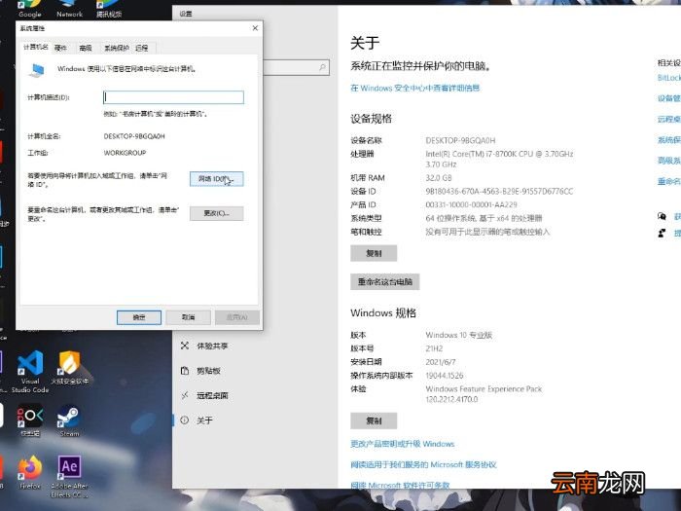681x511 pixels.
Task: Click the Settings search box
Action: pos(296,67)
